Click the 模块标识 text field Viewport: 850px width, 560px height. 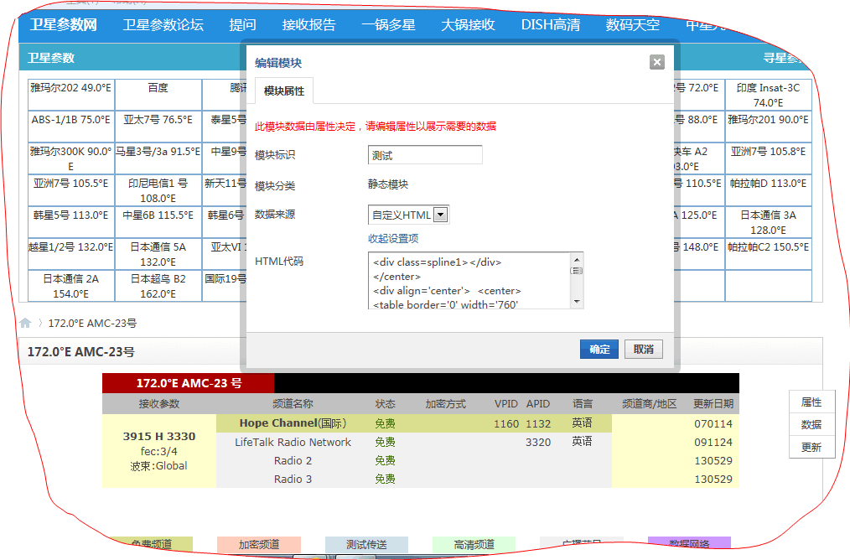425,155
